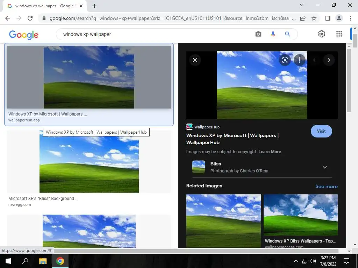The image size is (358, 268).
Task: Open Windows taskbar search
Action: pos(25,261)
